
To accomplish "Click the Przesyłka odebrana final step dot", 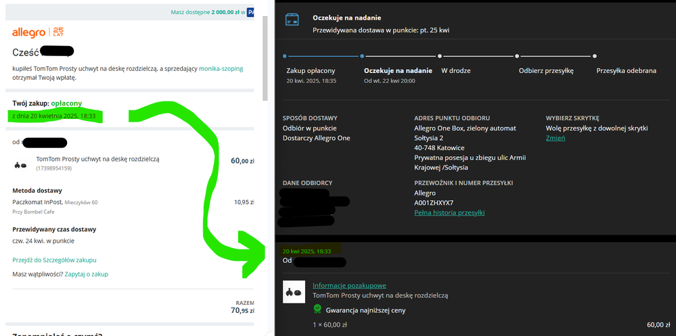I will coord(595,56).
